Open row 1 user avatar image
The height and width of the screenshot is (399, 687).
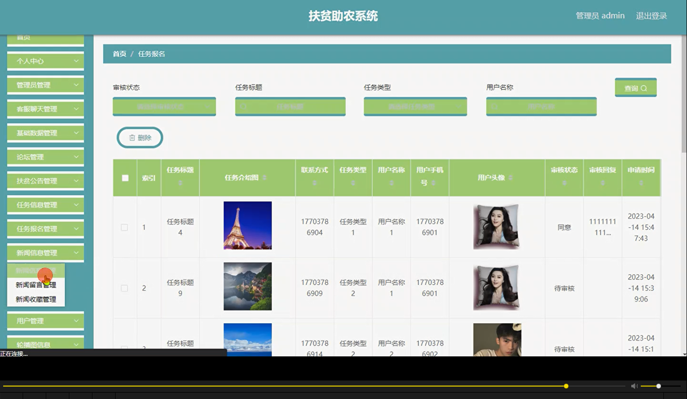coord(497,226)
